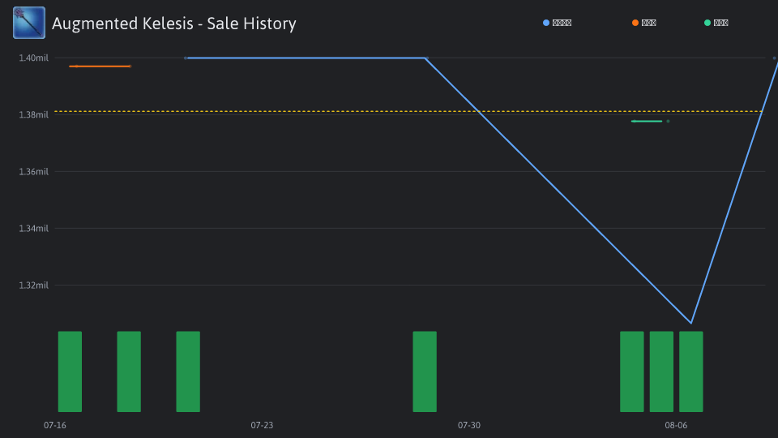Click the short green price line segment
The height and width of the screenshot is (438, 778).
647,121
